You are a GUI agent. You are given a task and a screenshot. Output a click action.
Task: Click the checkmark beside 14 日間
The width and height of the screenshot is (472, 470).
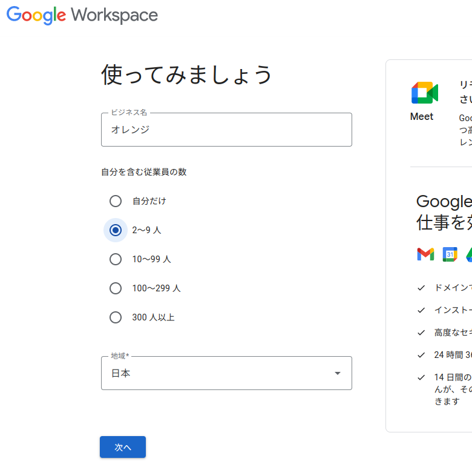pyautogui.click(x=421, y=377)
